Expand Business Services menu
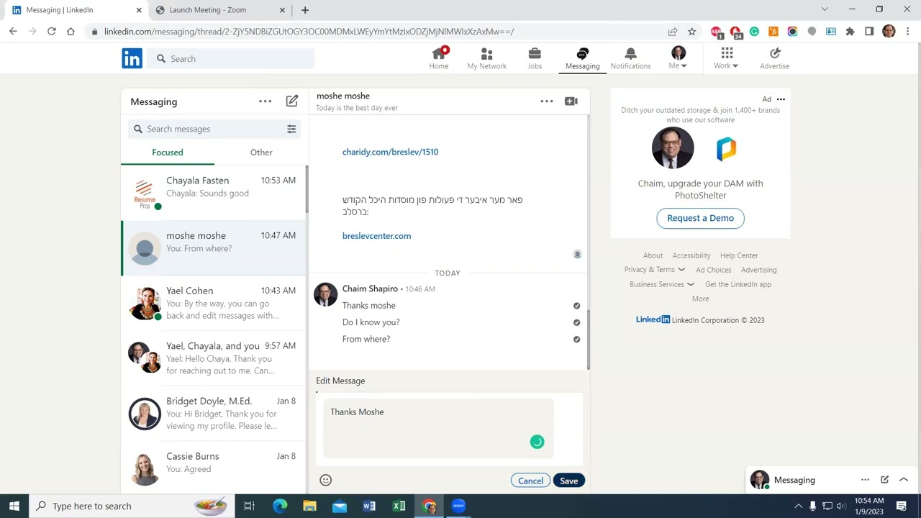Viewport: 921px width, 518px height. click(662, 284)
